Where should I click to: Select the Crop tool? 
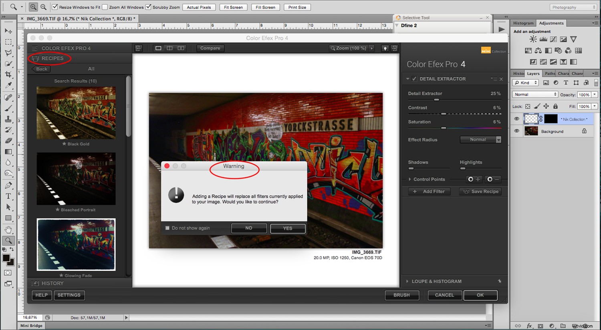pos(8,74)
